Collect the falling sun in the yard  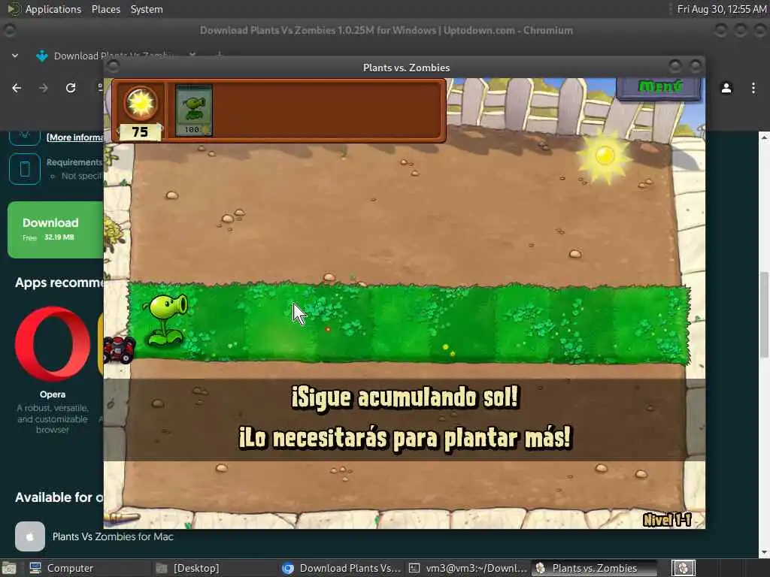(605, 156)
